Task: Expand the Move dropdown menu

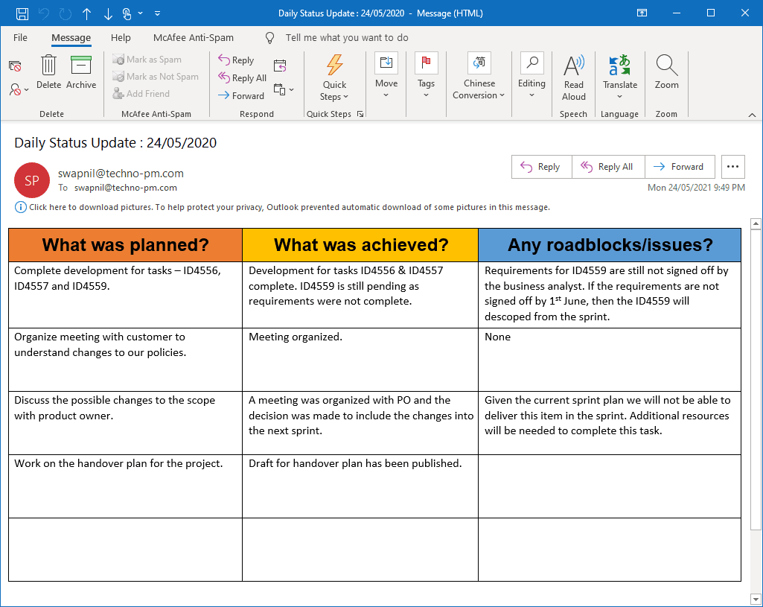Action: point(386,75)
